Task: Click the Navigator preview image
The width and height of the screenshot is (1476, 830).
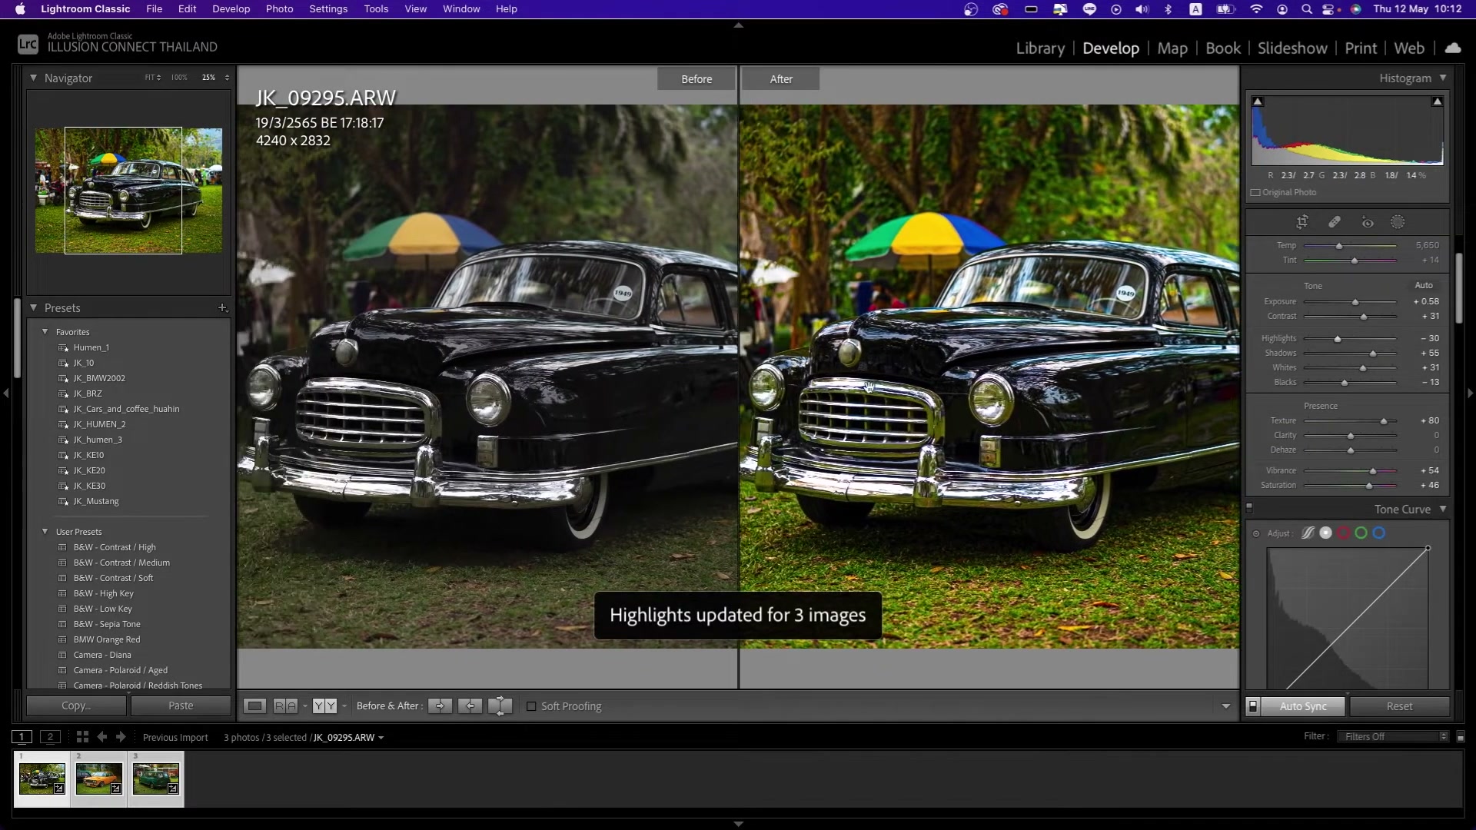Action: point(128,191)
